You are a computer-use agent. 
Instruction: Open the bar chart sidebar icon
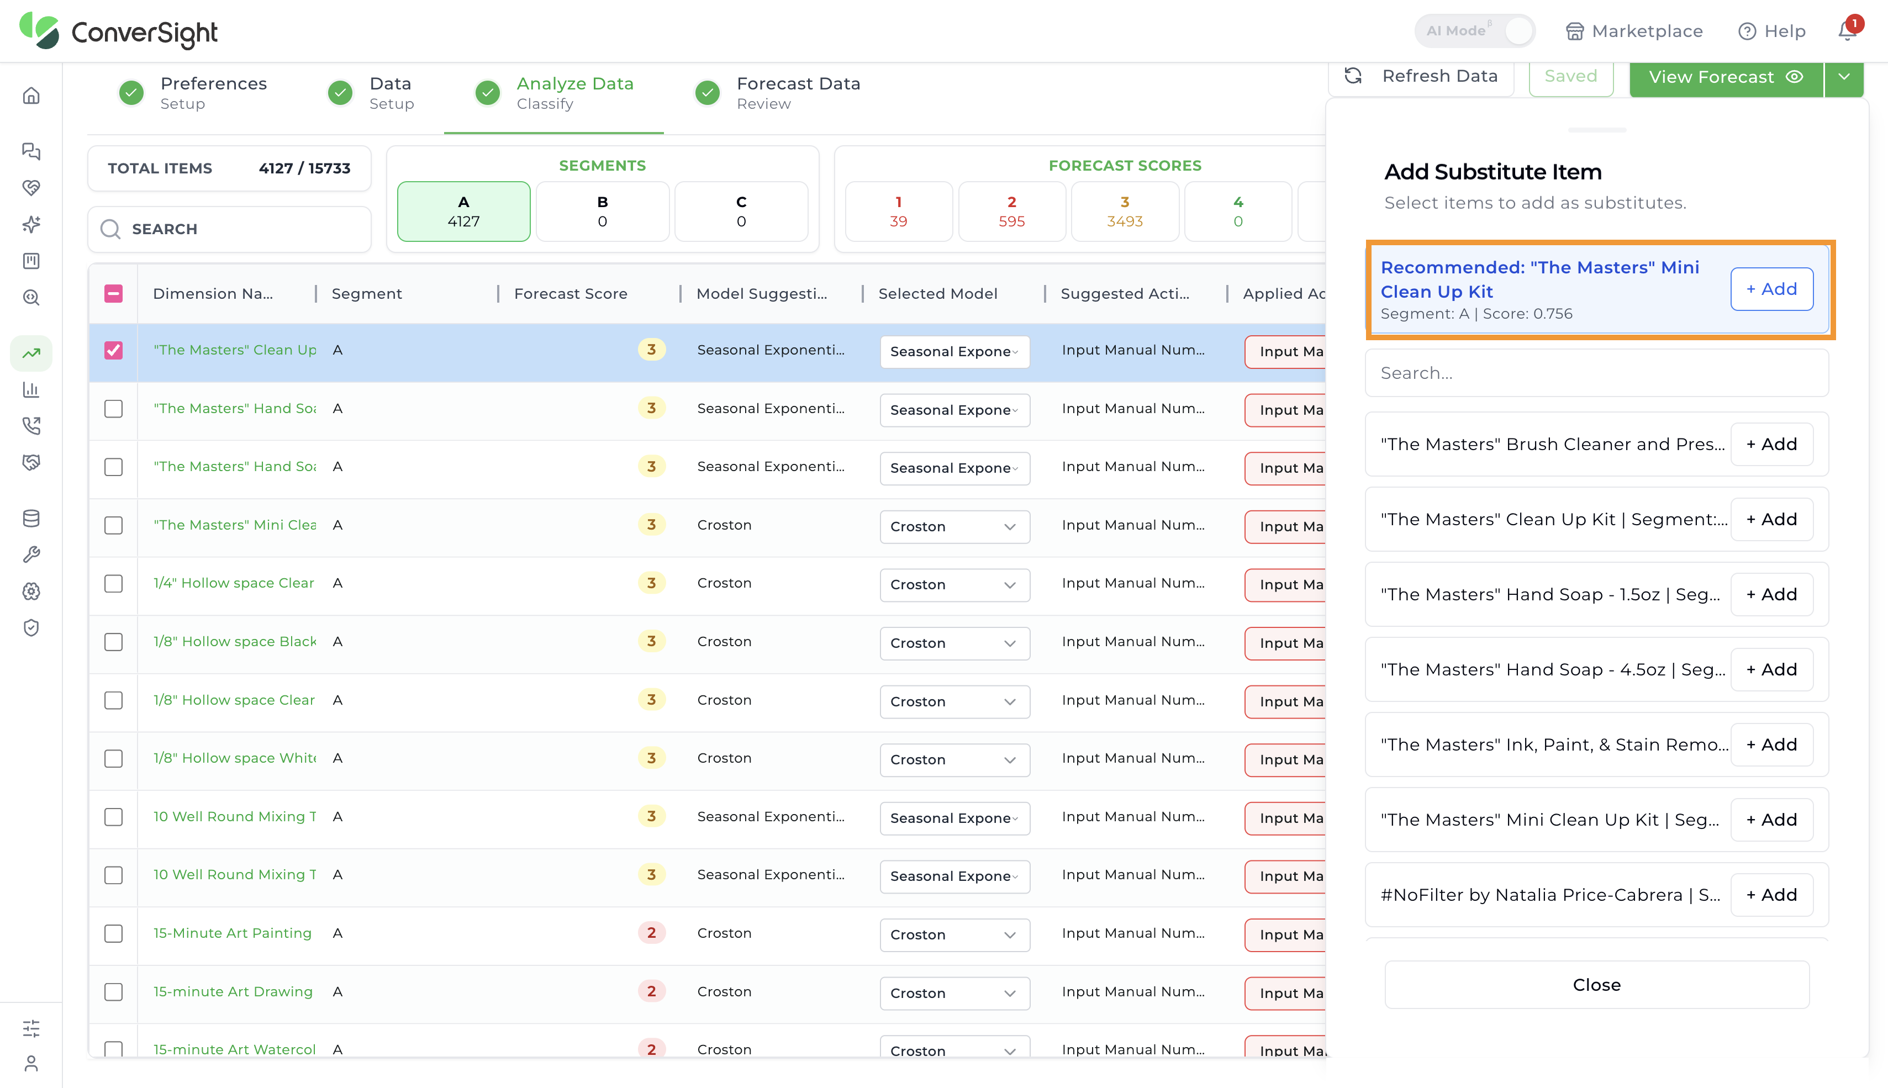coord(30,389)
